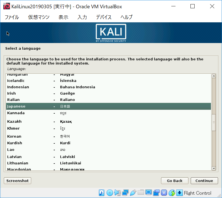Click the network adapter status icon
The width and height of the screenshot is (222, 198).
point(125,193)
